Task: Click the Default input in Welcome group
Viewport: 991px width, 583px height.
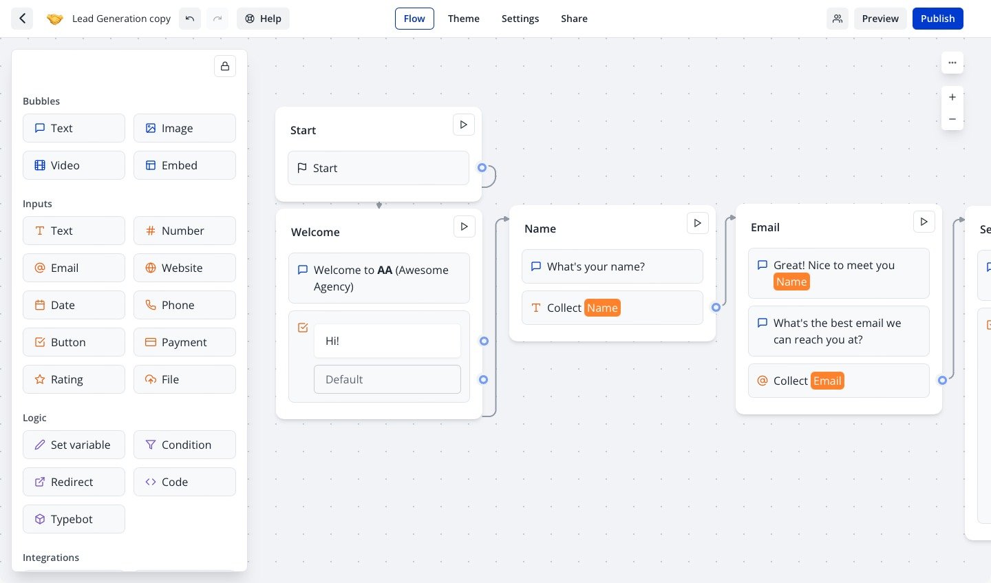Action: tap(387, 379)
